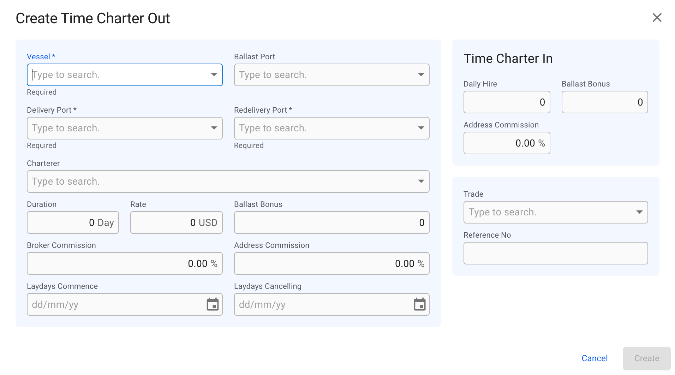Click the Address Commission percentage field
The image size is (675, 375).
click(331, 263)
